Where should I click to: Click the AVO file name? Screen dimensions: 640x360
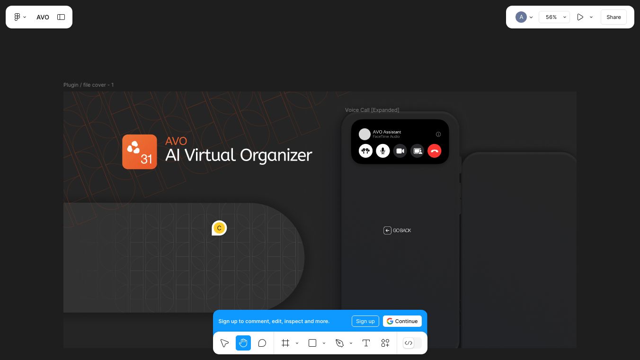tap(43, 17)
